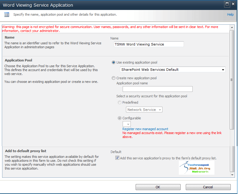Click the service application list icon
Viewport: 238px width, 194px height.
click(7, 15)
